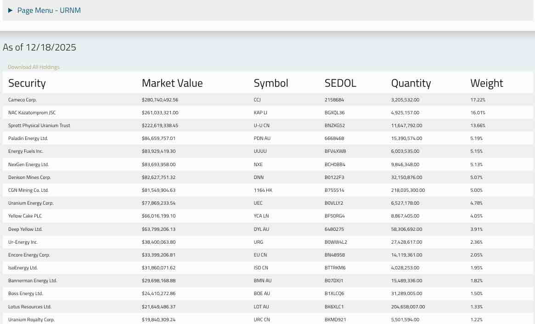535x324 pixels.
Task: Click the Lotus Resources Ltd. security name
Action: coord(30,307)
